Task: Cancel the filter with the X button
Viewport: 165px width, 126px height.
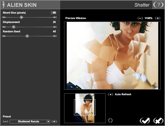Action: 158,121
